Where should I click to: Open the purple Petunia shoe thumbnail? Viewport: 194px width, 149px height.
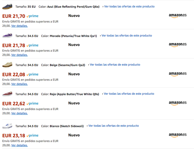(7, 36)
